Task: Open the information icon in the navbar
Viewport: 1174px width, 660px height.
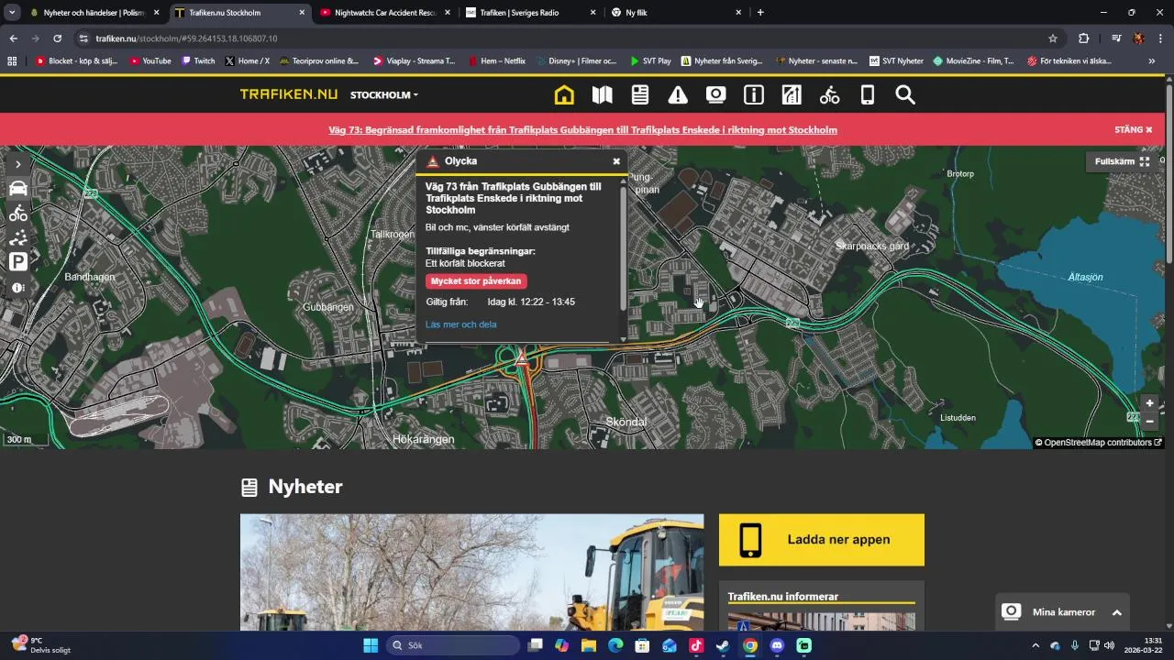Action: point(754,95)
